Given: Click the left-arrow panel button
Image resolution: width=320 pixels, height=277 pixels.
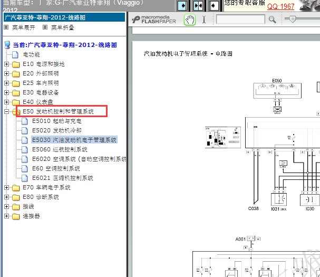Looking at the screenshot, I should pos(214,6).
